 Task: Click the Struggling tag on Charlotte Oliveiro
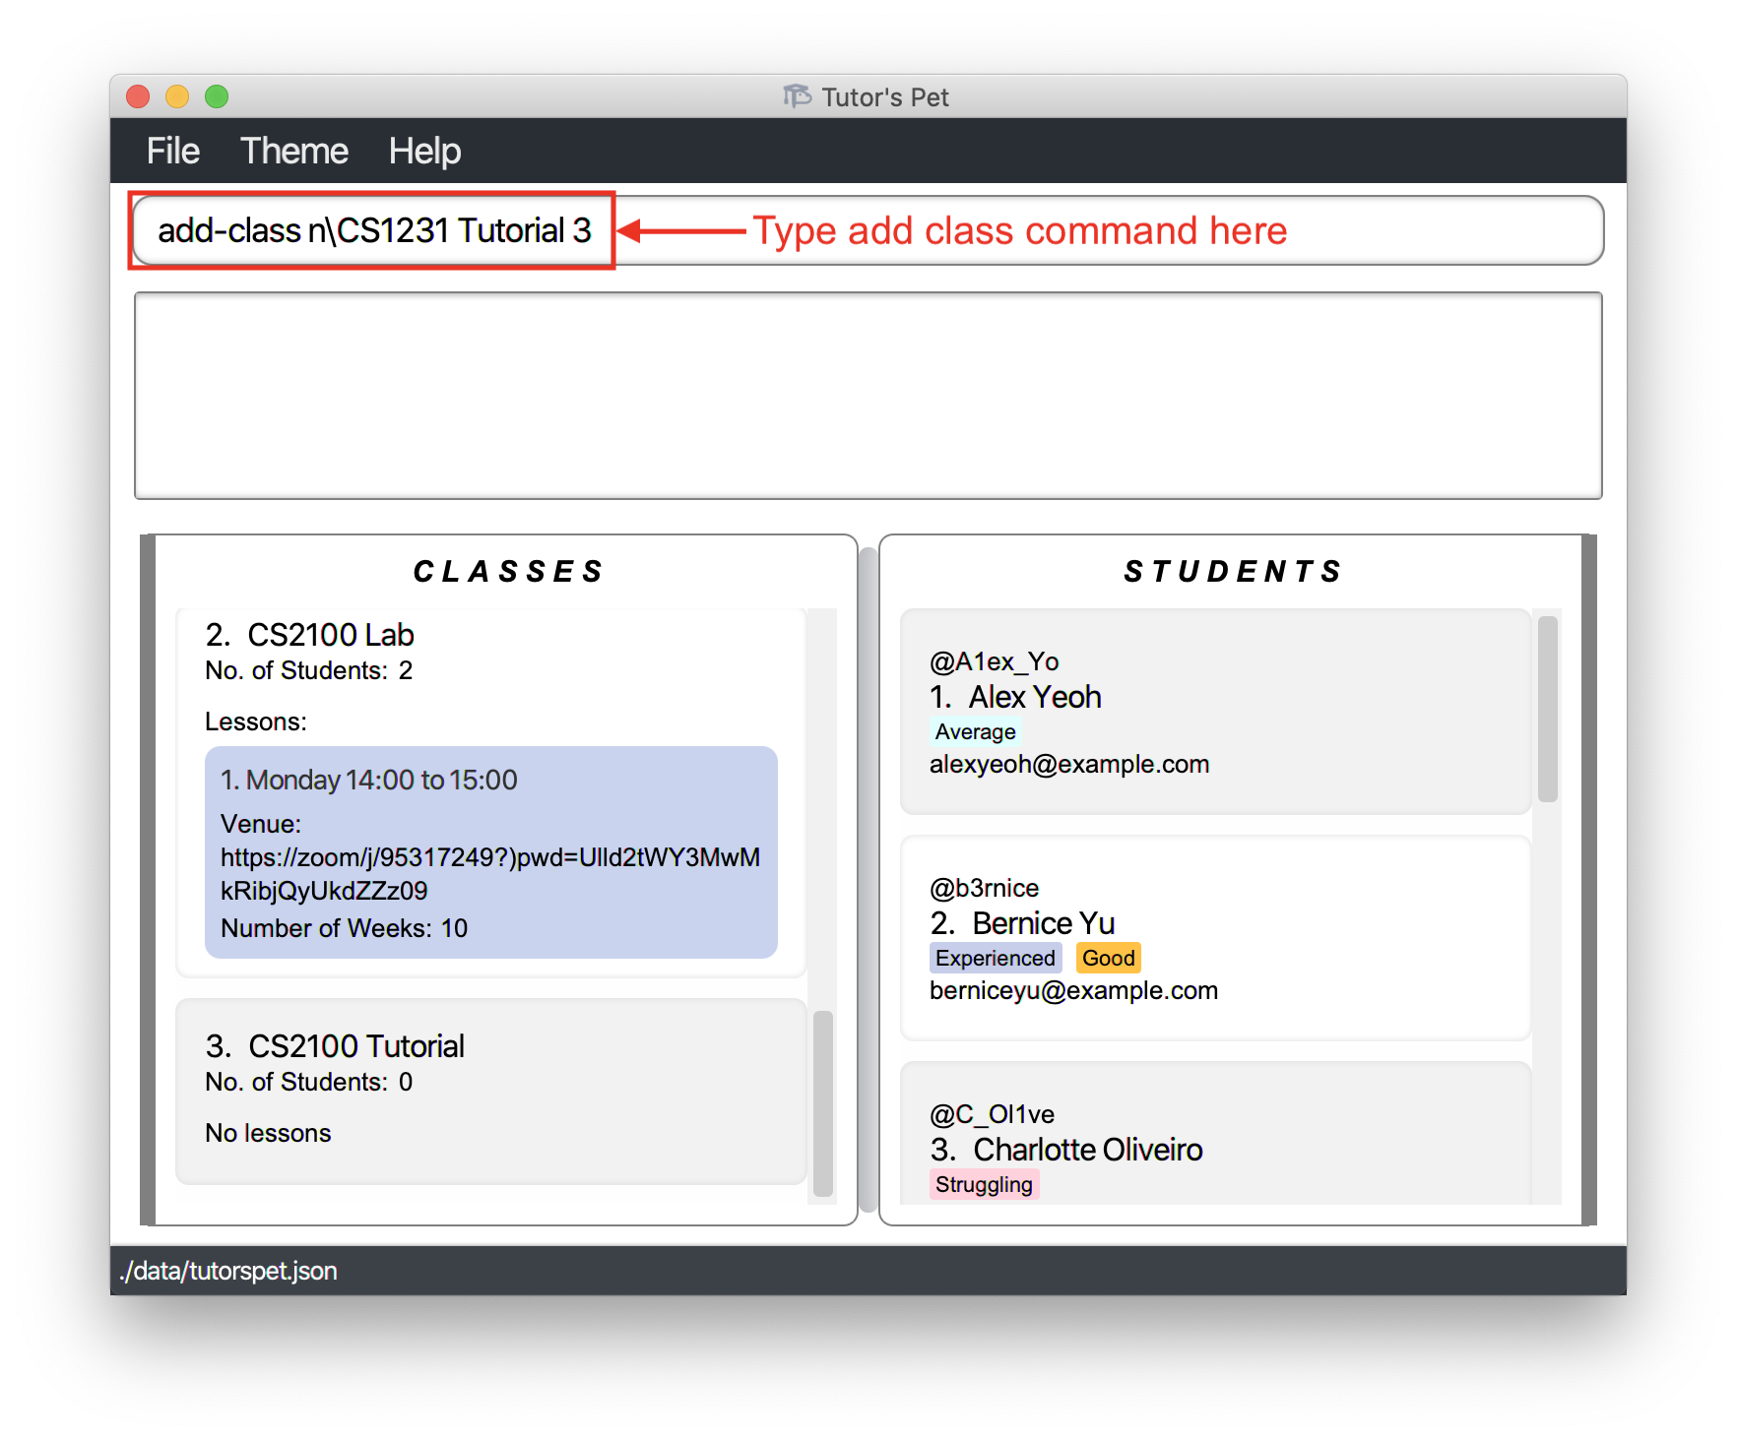coord(984,1184)
